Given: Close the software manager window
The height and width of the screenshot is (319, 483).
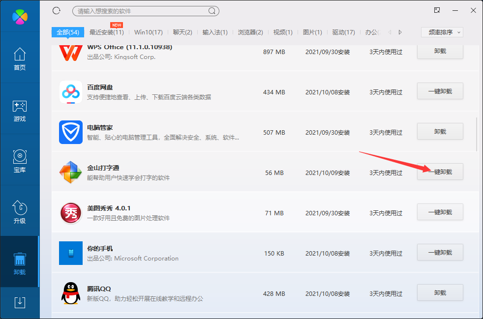Looking at the screenshot, I should 474,10.
